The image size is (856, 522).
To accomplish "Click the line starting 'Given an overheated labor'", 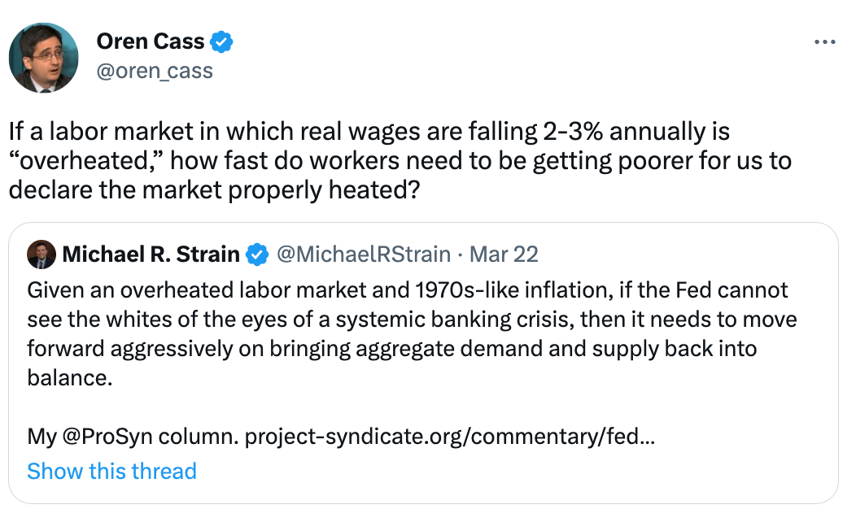I will coord(408,290).
